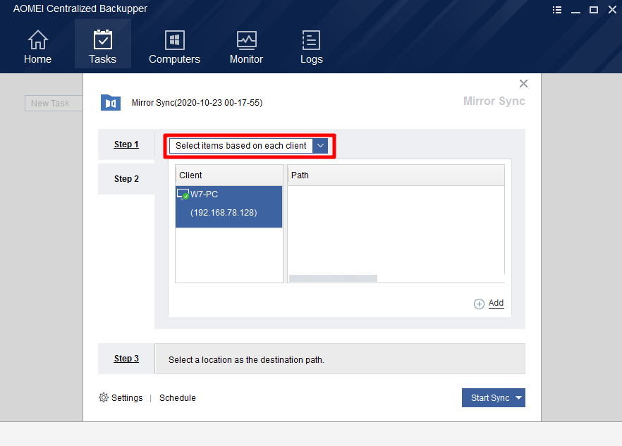Click the Path column header
The image size is (622, 446).
(x=396, y=175)
